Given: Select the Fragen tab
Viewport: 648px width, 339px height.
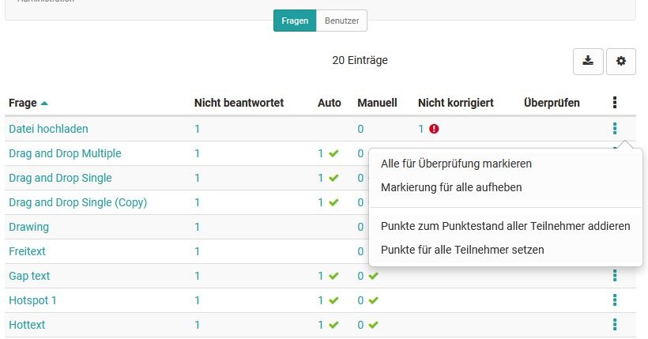Looking at the screenshot, I should (295, 21).
